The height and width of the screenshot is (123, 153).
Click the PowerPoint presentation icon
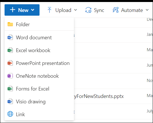10,63
